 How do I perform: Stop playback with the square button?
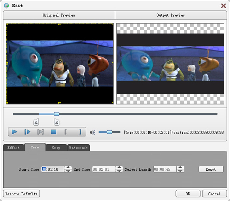click(x=53, y=132)
